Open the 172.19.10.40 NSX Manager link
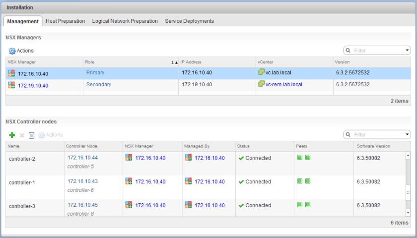This screenshot has width=417, height=238. pyautogui.click(x=33, y=85)
